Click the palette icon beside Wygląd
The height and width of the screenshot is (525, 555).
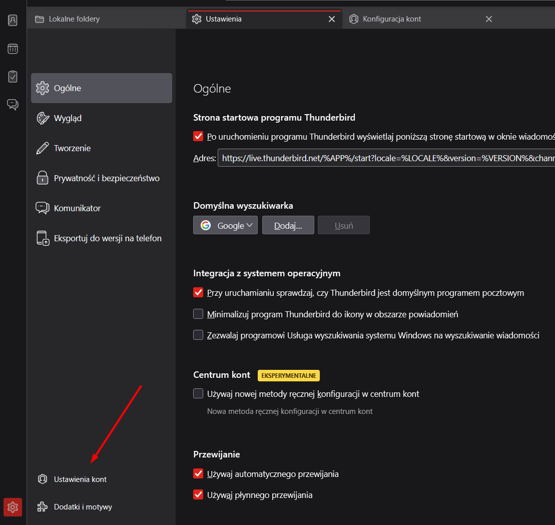[x=43, y=118]
